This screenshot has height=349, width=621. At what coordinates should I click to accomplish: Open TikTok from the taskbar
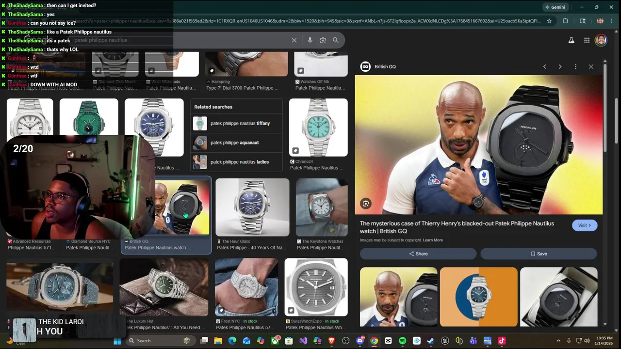click(502, 341)
